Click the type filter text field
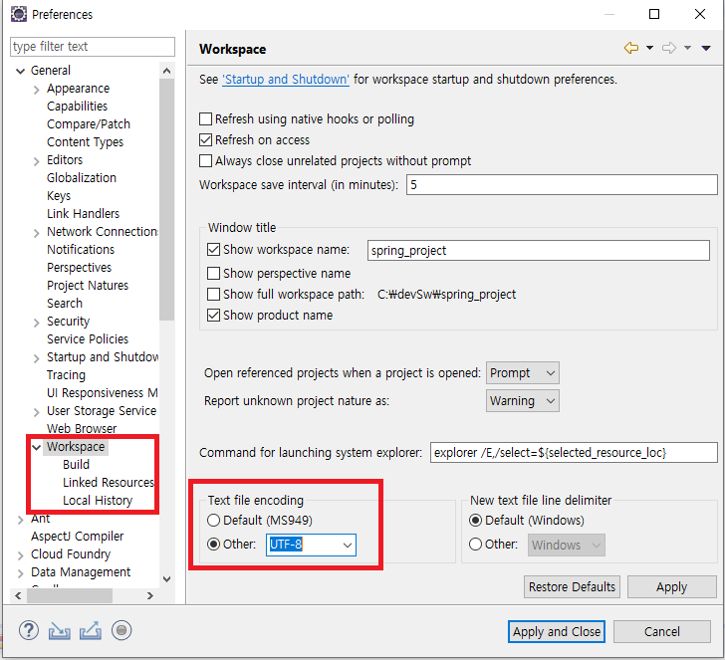 tap(93, 46)
